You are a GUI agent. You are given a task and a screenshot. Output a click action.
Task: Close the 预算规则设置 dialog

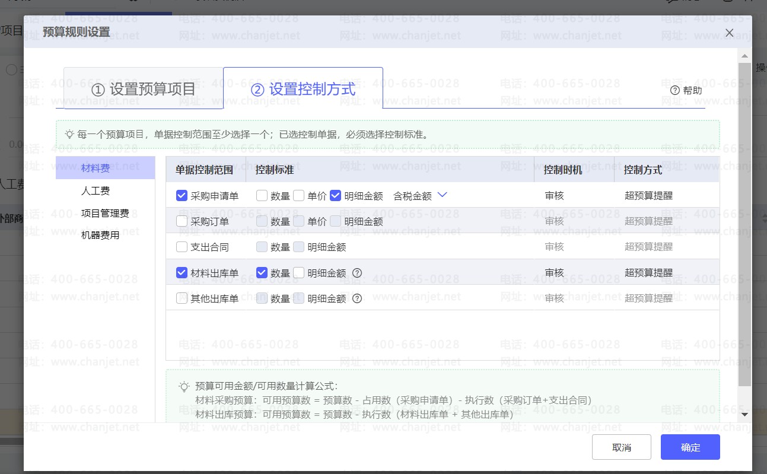pyautogui.click(x=730, y=33)
